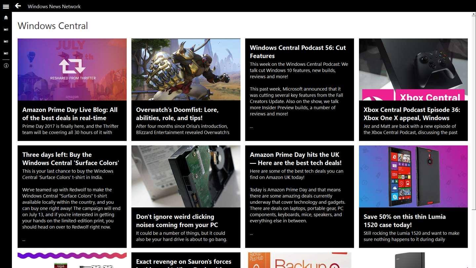Click 'This past week, Microsoft announced' paragraph

pos(297,101)
